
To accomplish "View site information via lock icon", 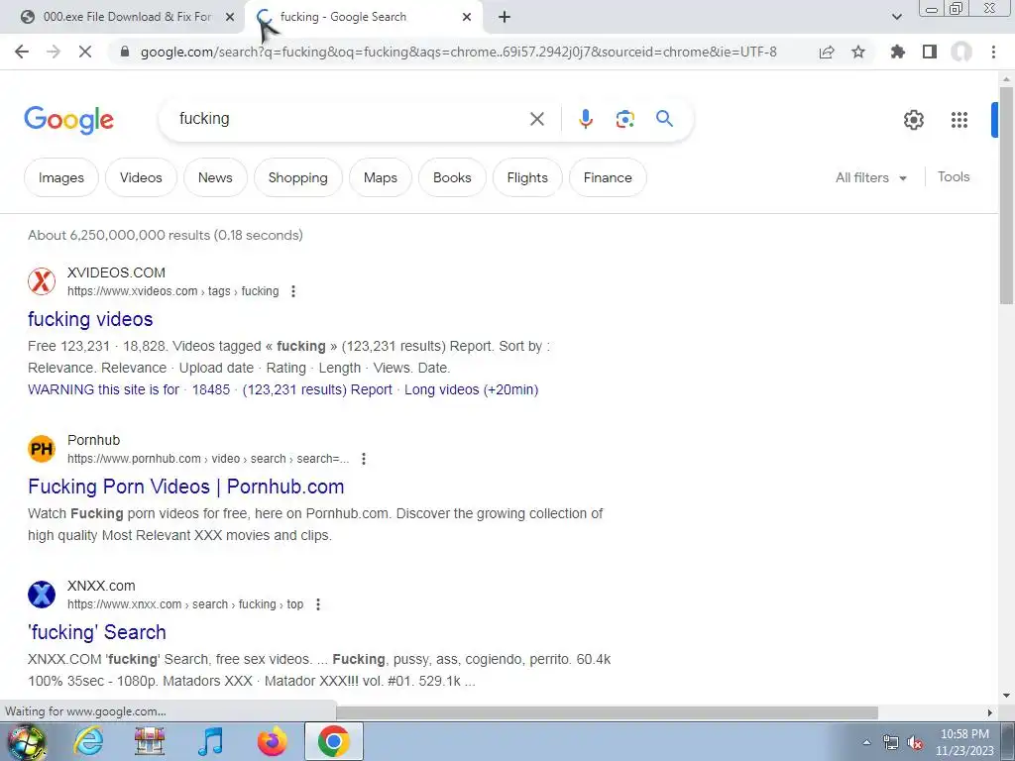I will (x=125, y=52).
